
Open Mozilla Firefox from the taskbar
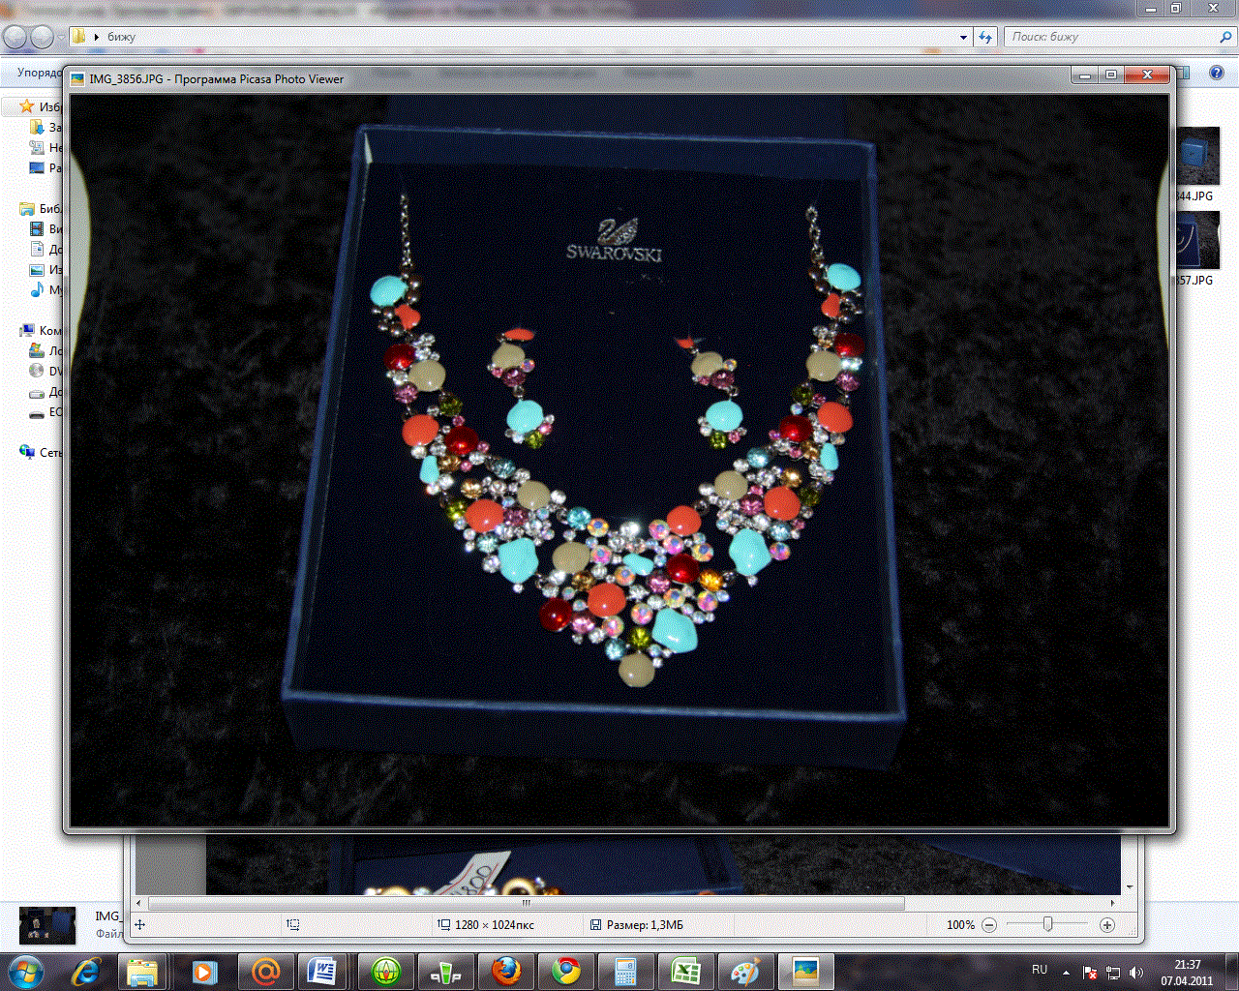point(505,971)
